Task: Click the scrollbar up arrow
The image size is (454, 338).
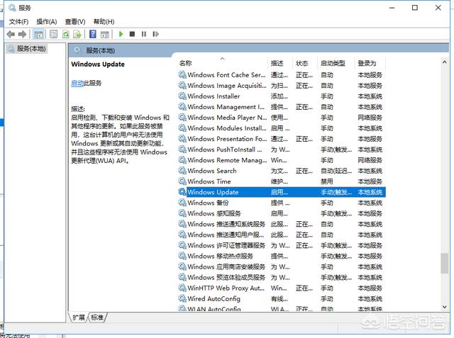Action: pyautogui.click(x=445, y=62)
